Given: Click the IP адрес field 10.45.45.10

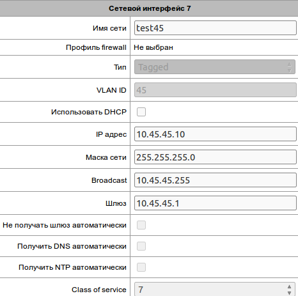Looking at the screenshot, I should tap(216, 134).
